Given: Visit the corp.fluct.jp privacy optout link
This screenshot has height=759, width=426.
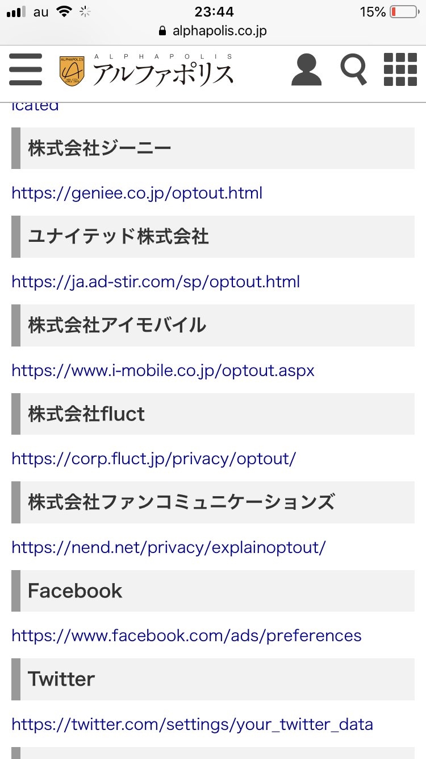Looking at the screenshot, I should coord(153,459).
